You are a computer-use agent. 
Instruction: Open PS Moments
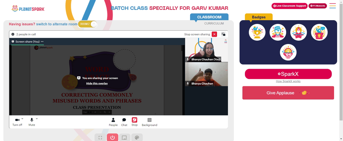click(x=318, y=6)
